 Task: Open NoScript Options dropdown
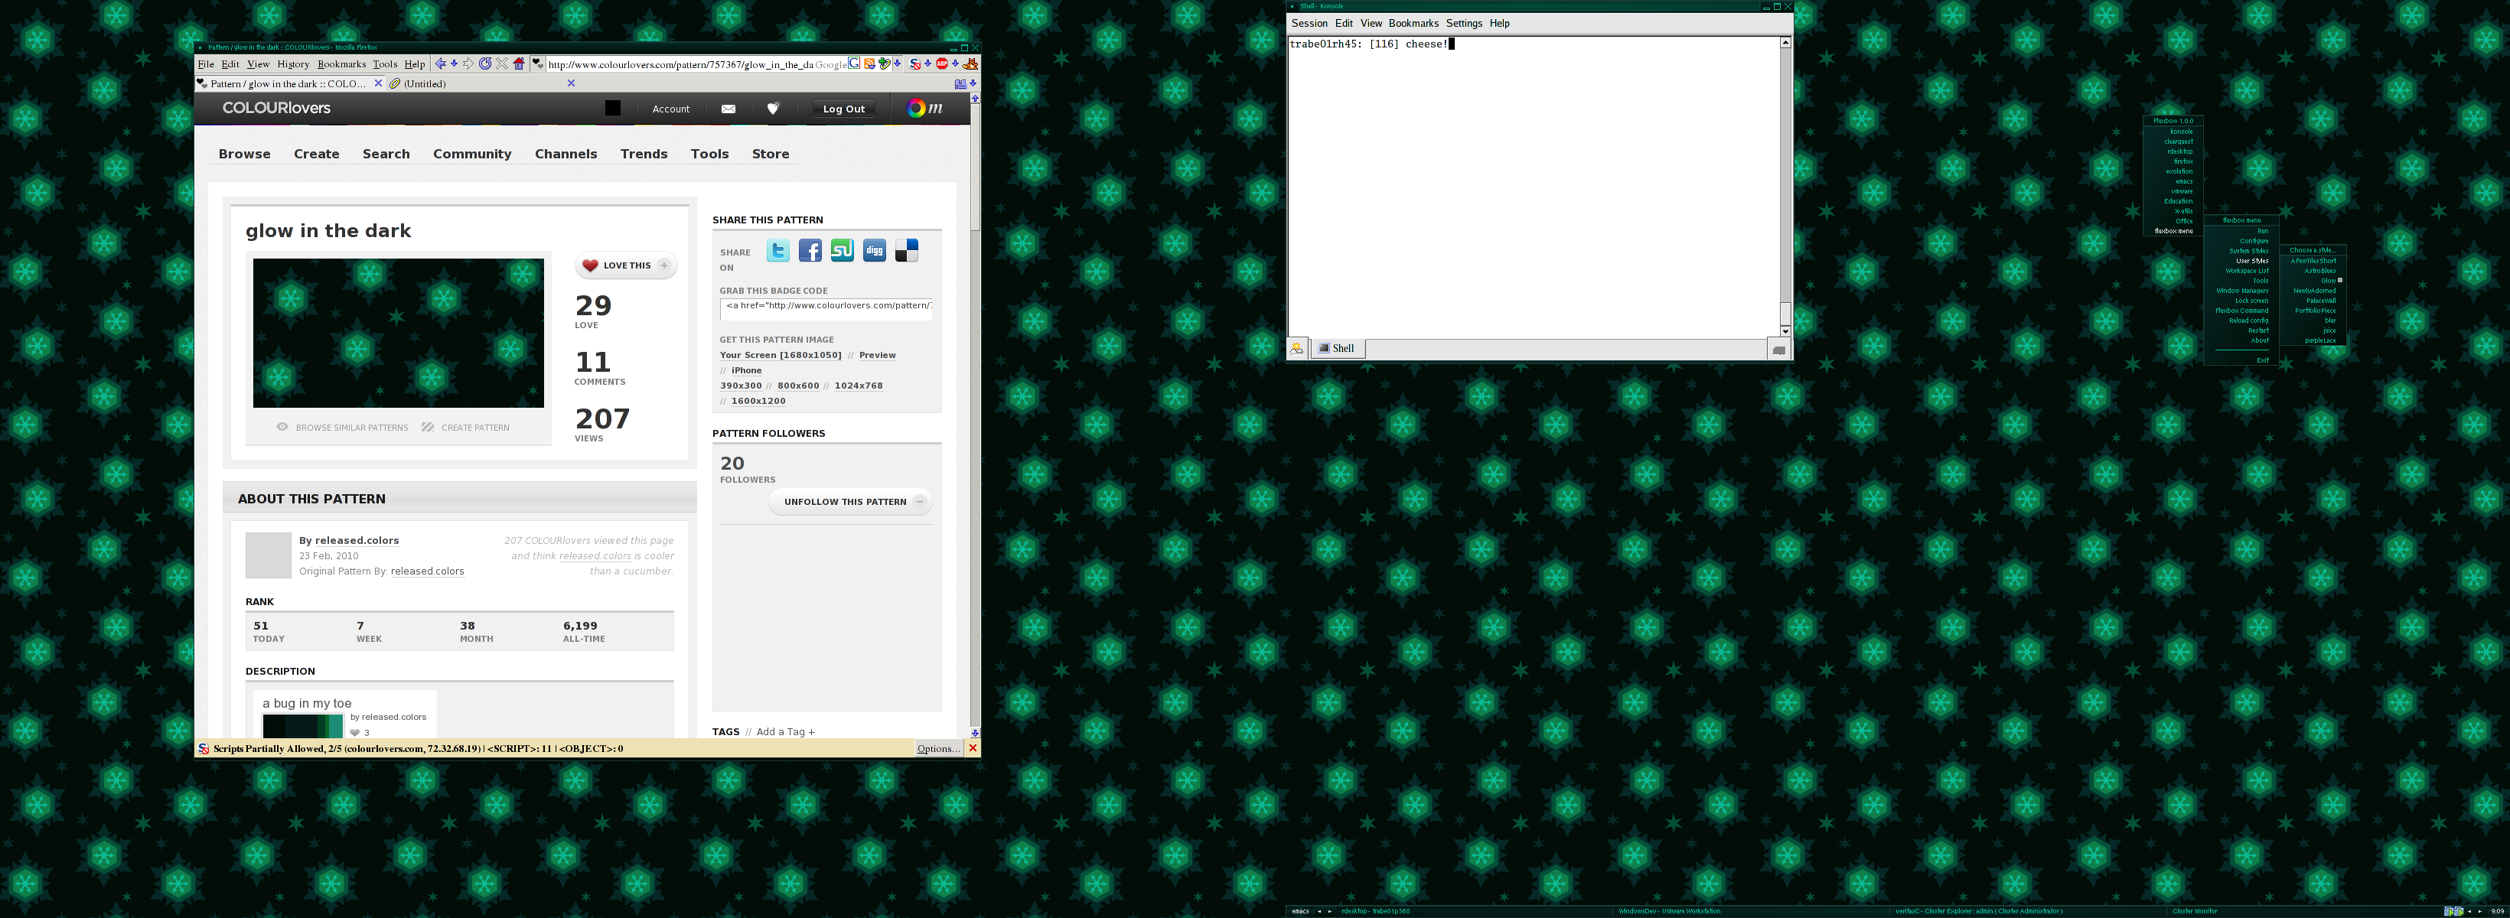click(x=938, y=748)
